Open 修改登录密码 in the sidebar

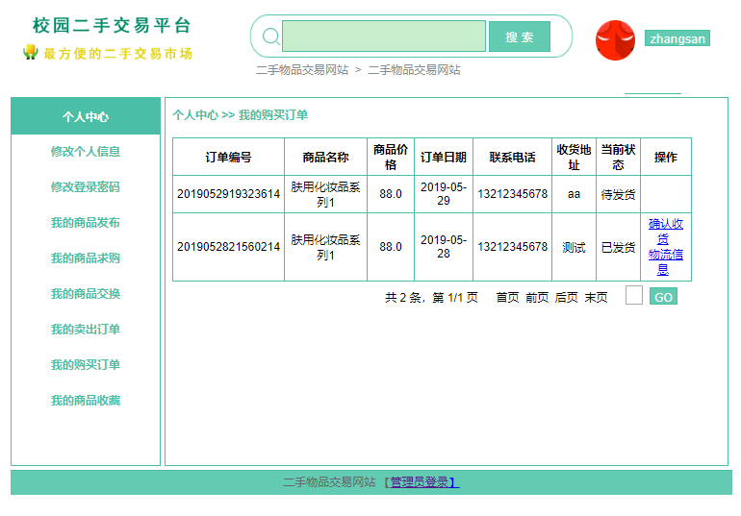[86, 186]
